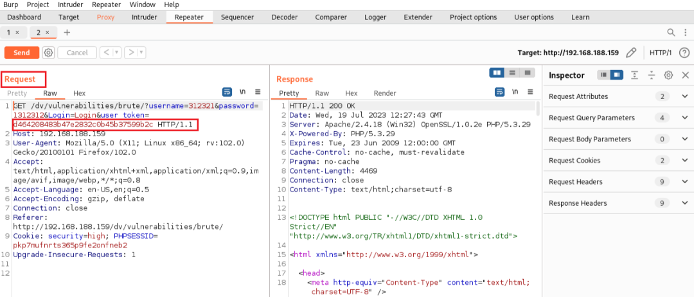The width and height of the screenshot is (694, 297).
Task: Close the Inspector panel
Action: coord(685,75)
